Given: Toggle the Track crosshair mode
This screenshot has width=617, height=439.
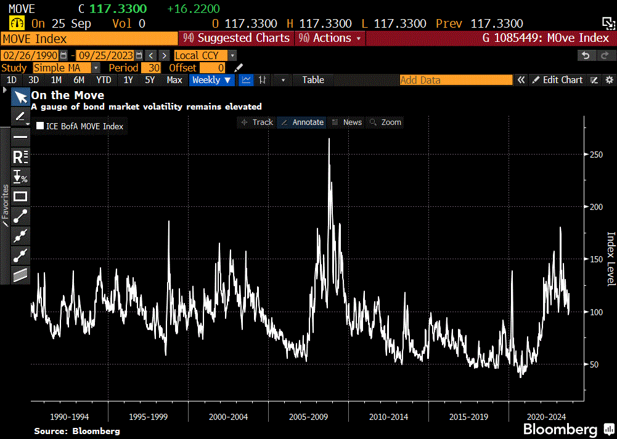Looking at the screenshot, I should tap(257, 123).
